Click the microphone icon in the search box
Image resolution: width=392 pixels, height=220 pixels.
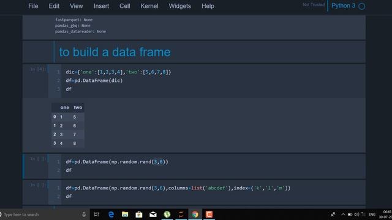pos(84,215)
